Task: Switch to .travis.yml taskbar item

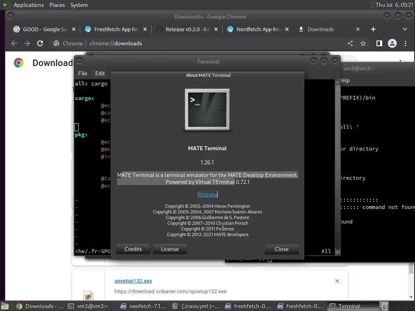Action: point(196,306)
